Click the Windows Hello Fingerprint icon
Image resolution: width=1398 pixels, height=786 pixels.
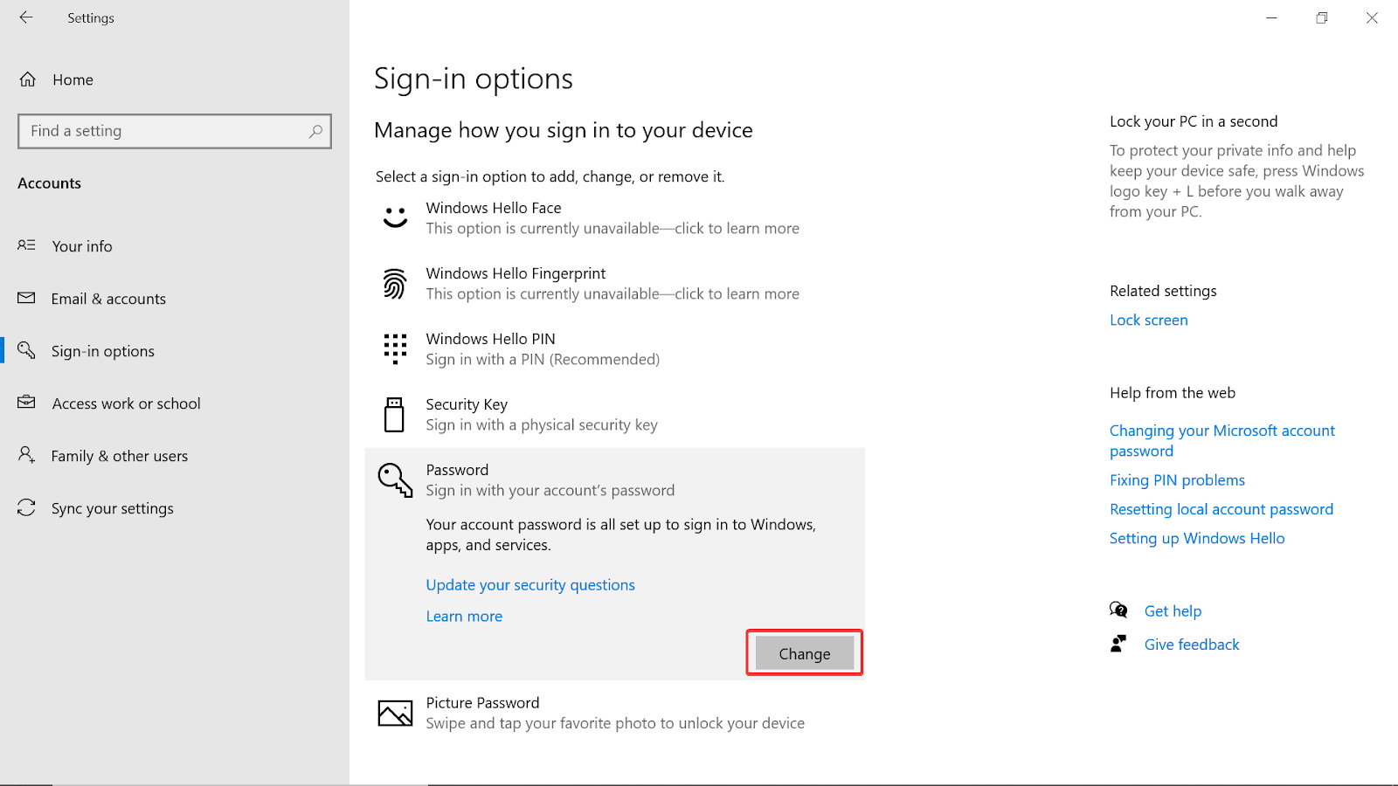pyautogui.click(x=395, y=283)
